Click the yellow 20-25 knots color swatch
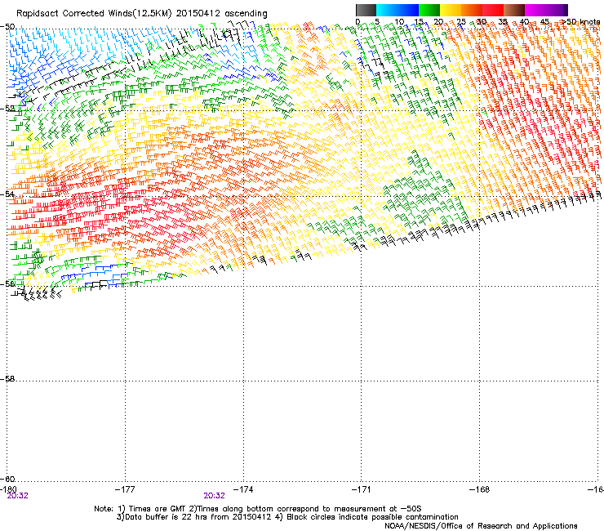This screenshot has width=604, height=531. pyautogui.click(x=451, y=10)
